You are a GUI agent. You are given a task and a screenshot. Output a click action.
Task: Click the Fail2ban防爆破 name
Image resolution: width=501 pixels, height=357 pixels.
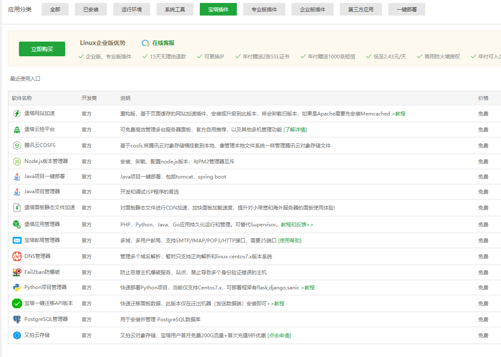pos(42,272)
